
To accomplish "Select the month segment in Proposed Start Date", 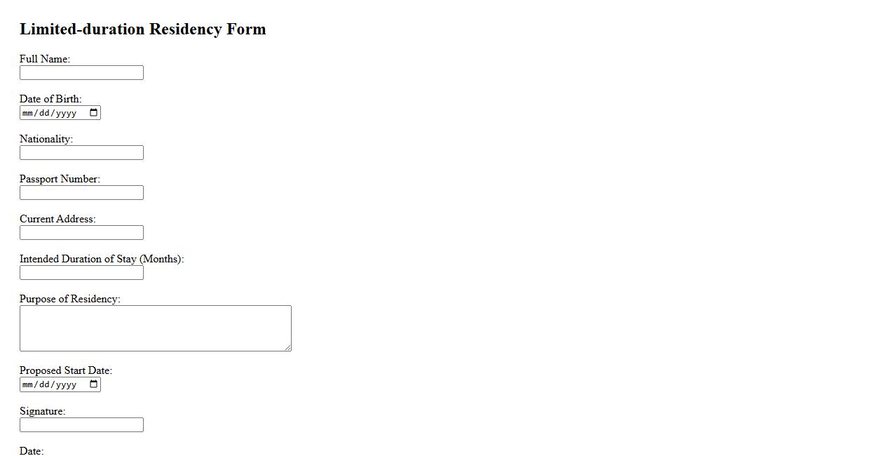I will tap(28, 384).
